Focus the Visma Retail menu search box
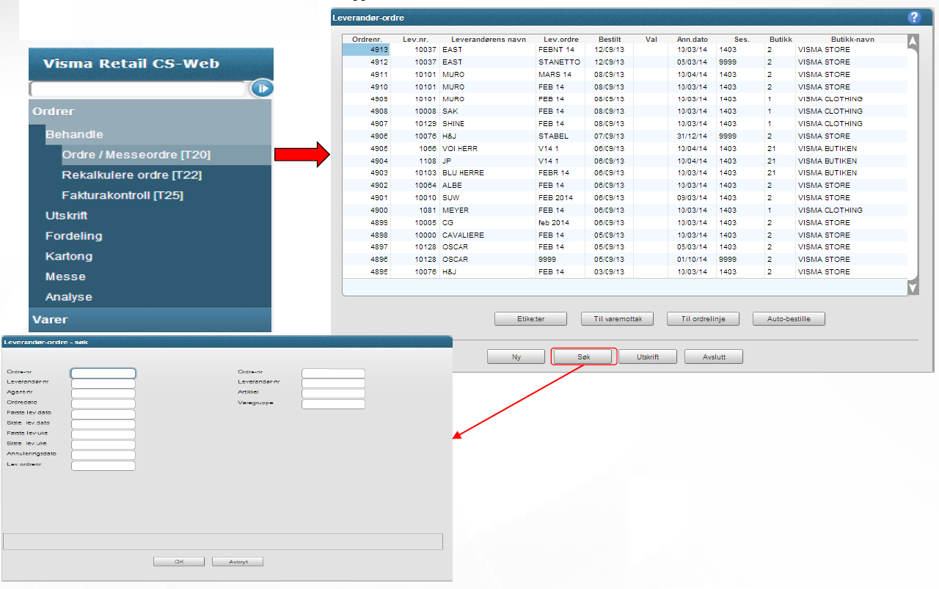The width and height of the screenshot is (939, 589). coord(137,89)
